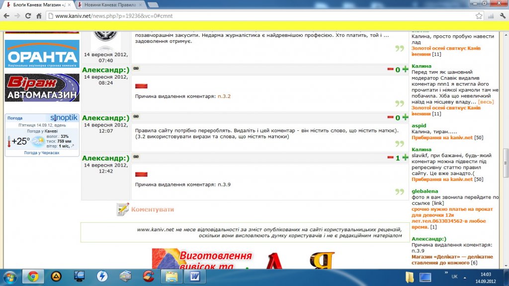Screen dimensions: 509x286
Task: Open the п.3.2 rule link
Action: (x=224, y=96)
